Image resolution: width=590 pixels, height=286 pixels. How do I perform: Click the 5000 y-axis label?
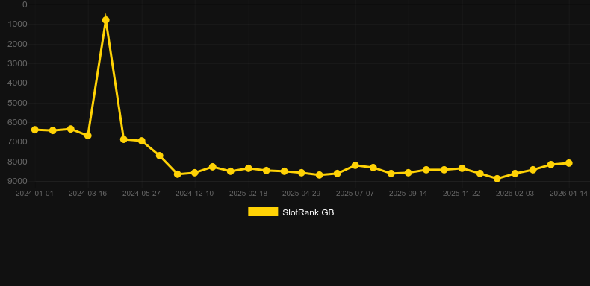click(x=18, y=103)
